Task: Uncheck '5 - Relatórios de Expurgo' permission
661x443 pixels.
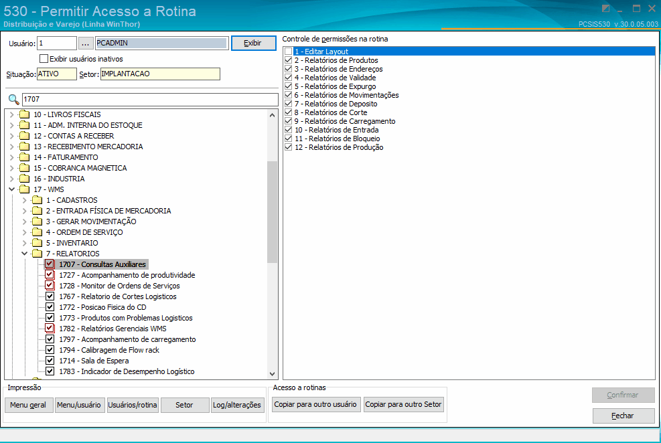Action: pos(289,86)
